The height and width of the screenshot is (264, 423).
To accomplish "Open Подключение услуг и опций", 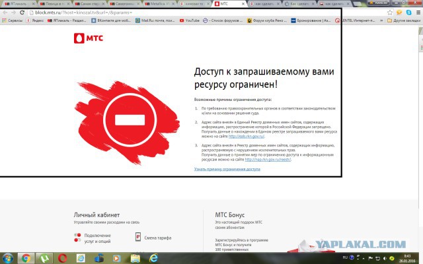I will click(x=97, y=238).
